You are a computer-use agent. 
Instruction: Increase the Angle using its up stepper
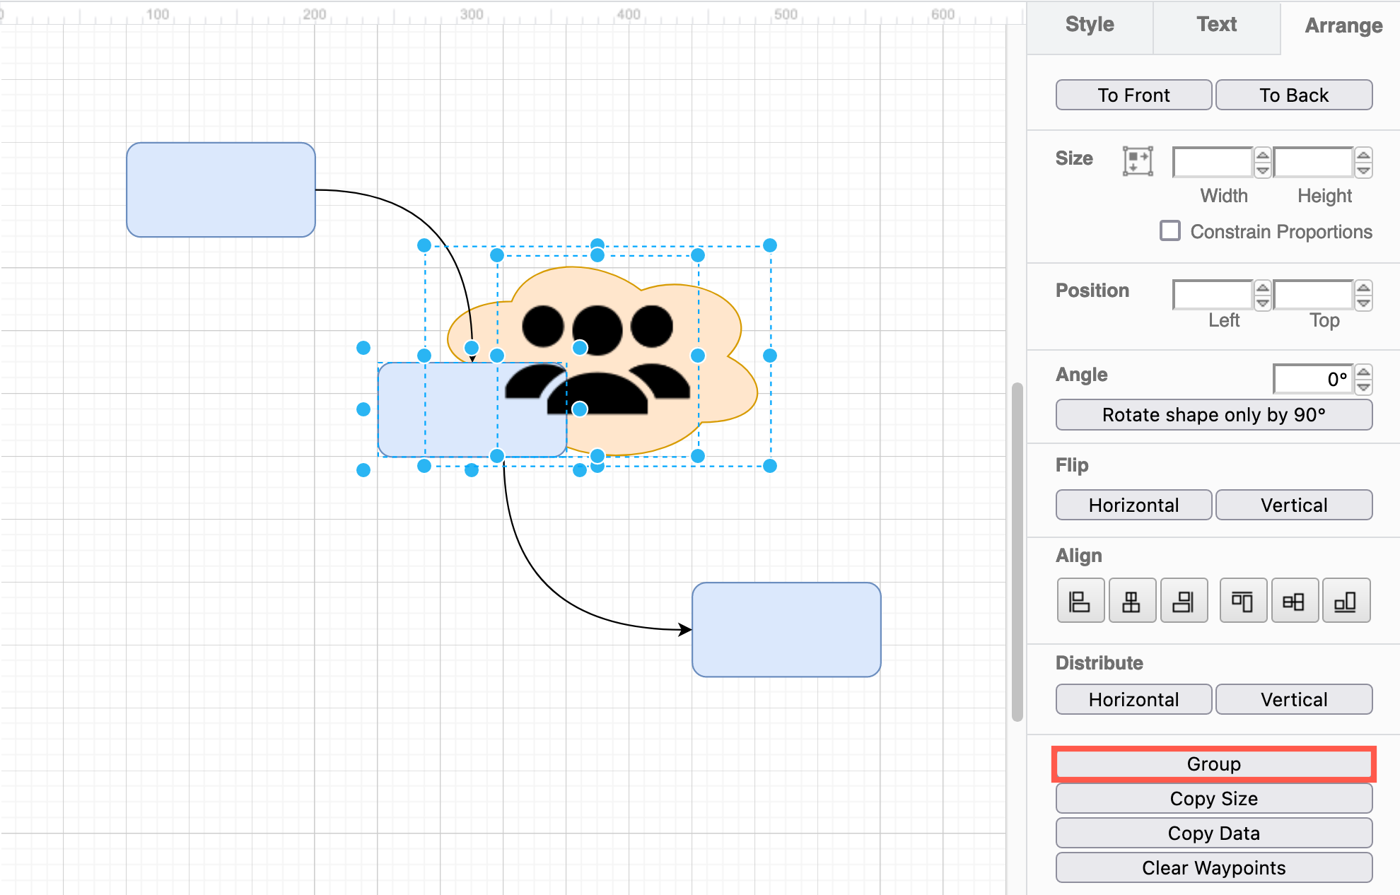point(1363,371)
